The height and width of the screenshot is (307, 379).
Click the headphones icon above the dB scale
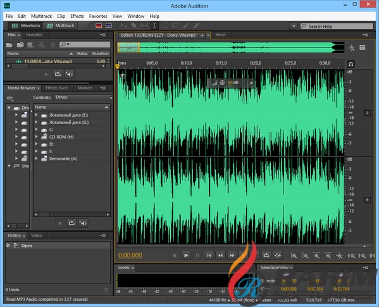click(351, 64)
